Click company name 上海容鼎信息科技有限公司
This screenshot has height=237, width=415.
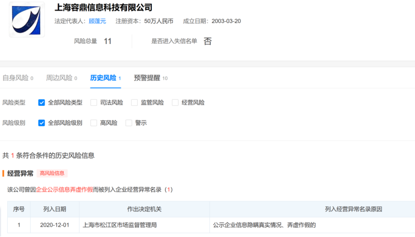click(x=104, y=7)
